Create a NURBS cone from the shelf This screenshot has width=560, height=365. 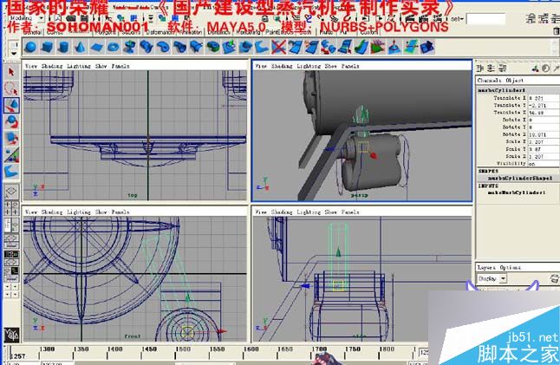[80, 47]
